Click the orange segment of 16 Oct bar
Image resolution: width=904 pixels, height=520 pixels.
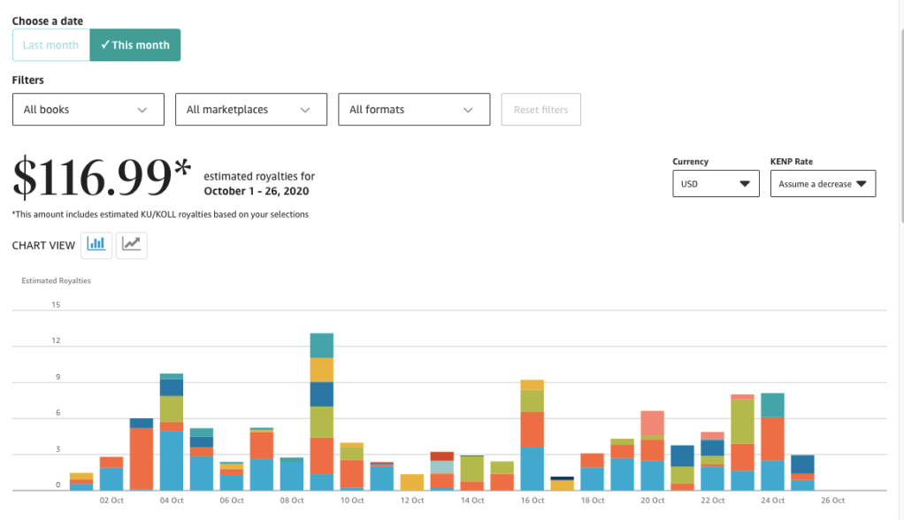(x=532, y=430)
